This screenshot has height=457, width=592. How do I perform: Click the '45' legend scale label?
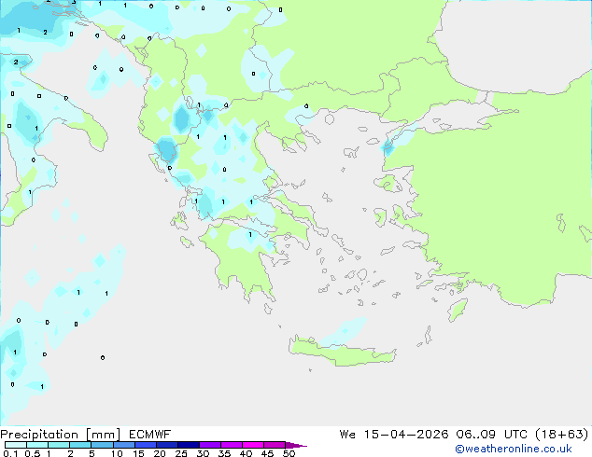[267, 453]
